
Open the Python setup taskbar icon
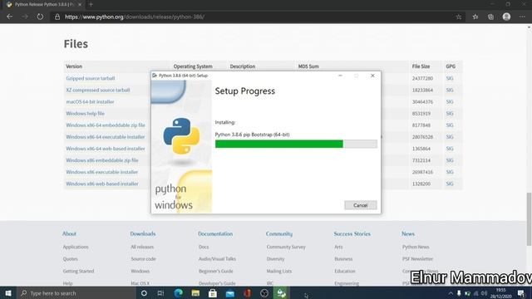tap(282, 293)
